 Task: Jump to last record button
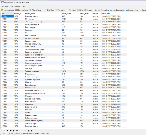coord(11,131)
